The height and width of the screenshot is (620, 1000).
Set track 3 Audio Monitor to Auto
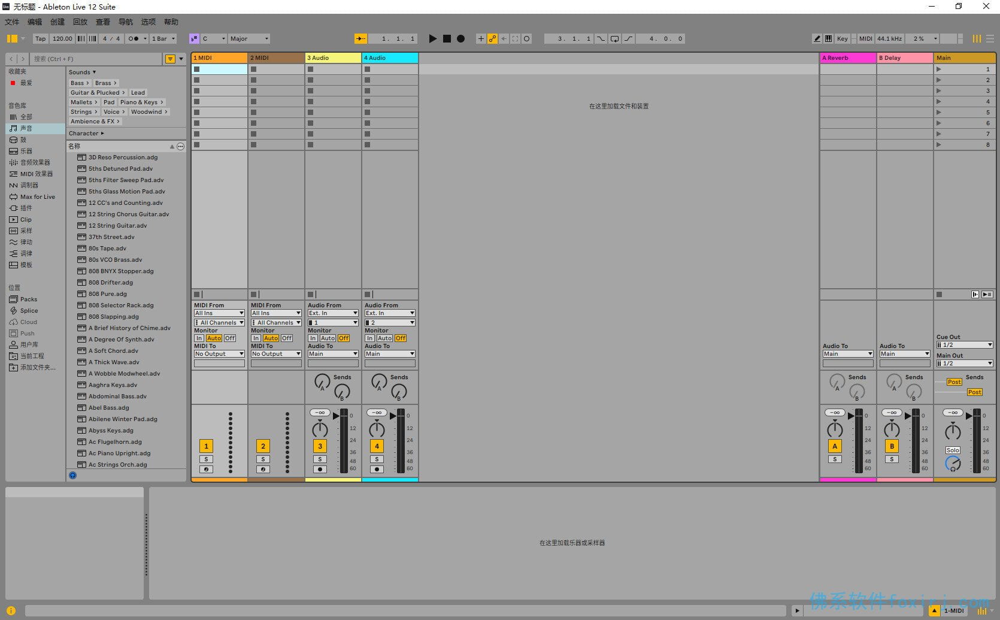328,338
